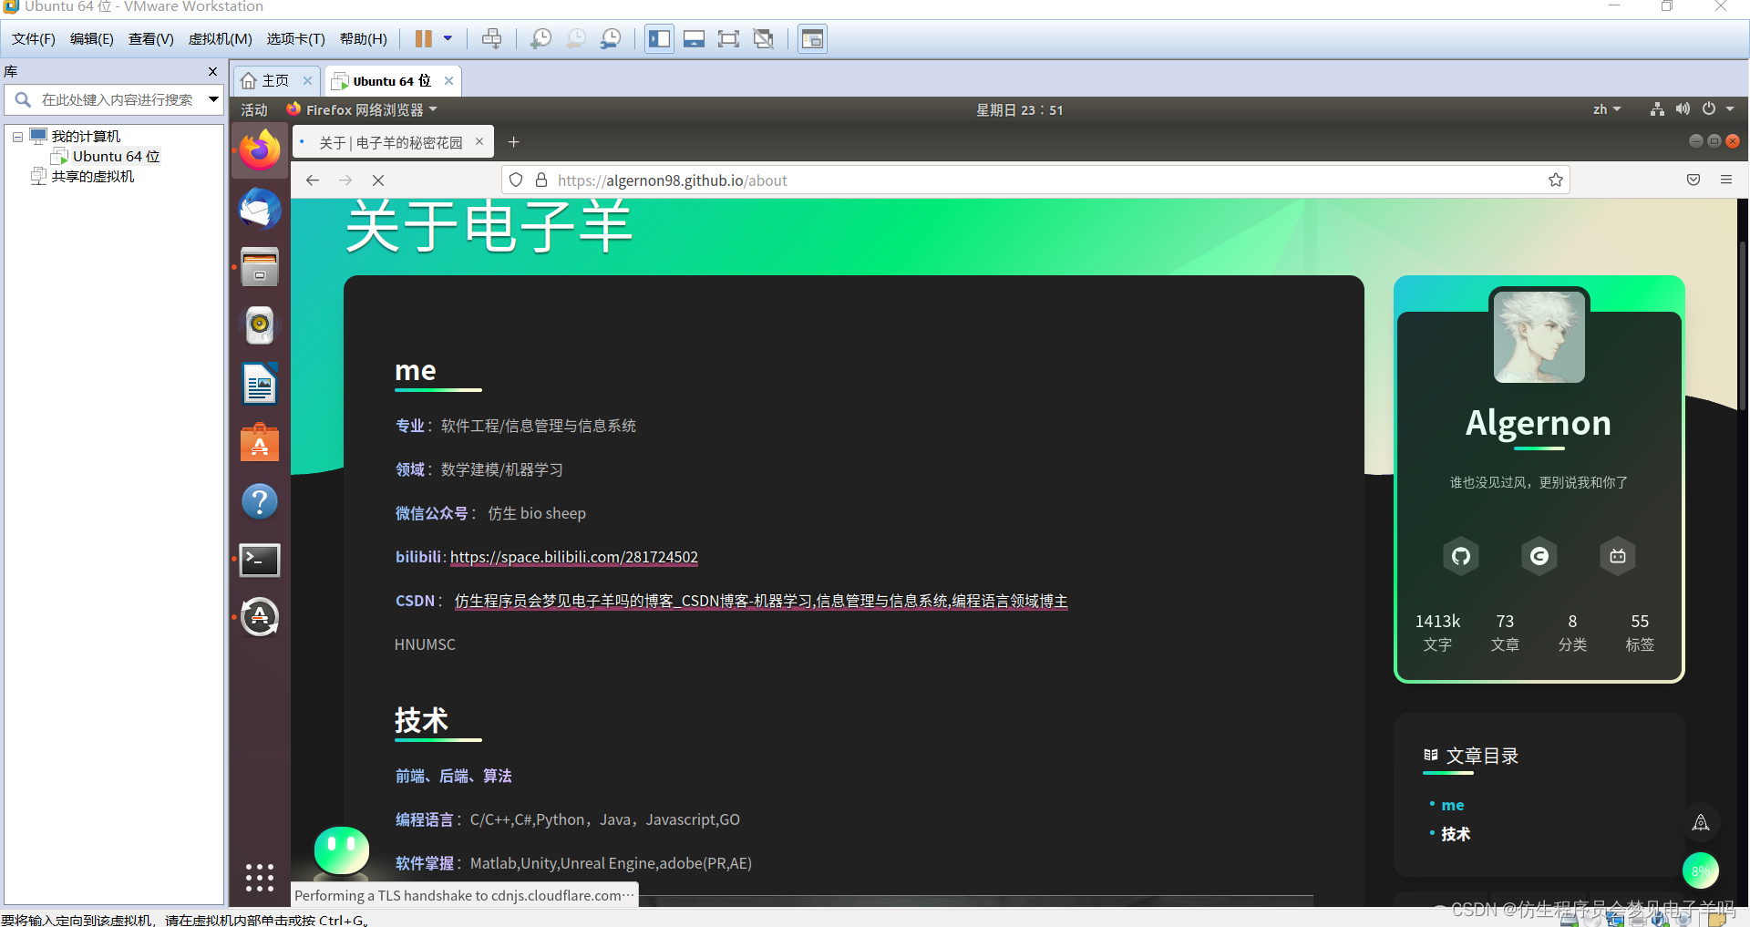Viewport: 1750px width, 927px height.
Task: Open the 虚拟机(M) menu
Action: (221, 39)
